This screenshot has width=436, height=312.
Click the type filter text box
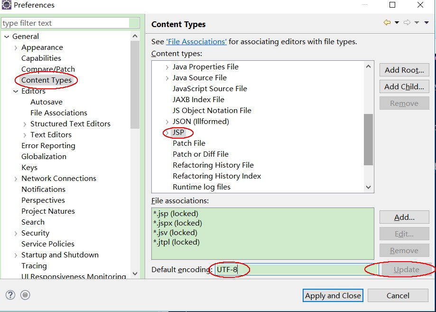coord(65,23)
